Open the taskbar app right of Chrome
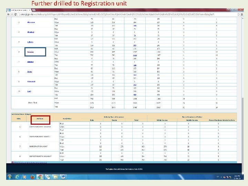248x186 pixels. tap(48, 177)
